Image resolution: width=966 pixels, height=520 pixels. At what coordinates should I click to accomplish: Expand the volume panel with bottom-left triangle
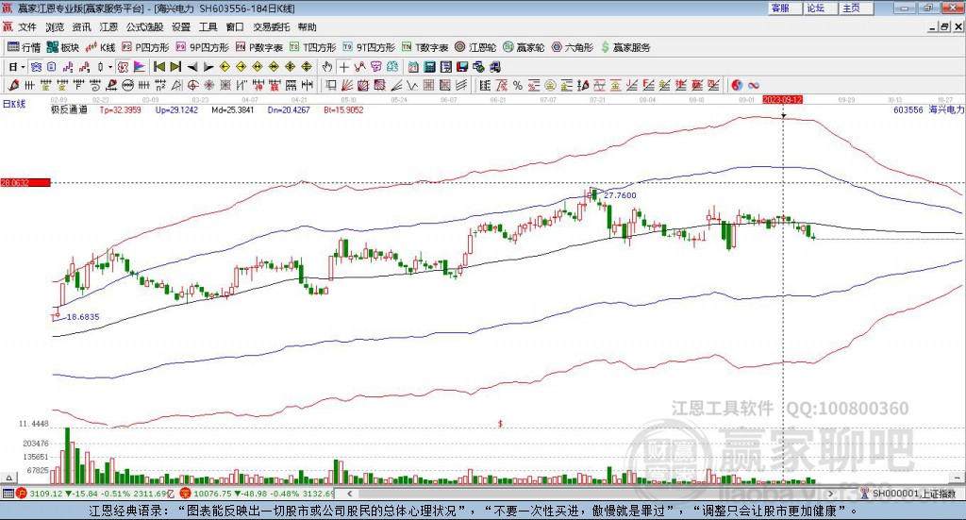[8, 478]
